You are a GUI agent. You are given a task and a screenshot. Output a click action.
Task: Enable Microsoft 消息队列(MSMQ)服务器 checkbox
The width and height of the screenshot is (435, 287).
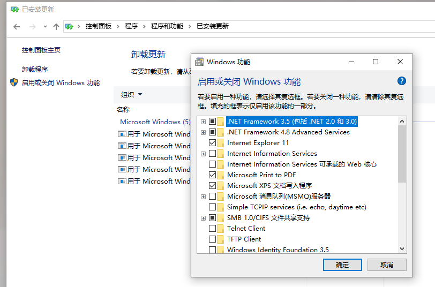(213, 197)
